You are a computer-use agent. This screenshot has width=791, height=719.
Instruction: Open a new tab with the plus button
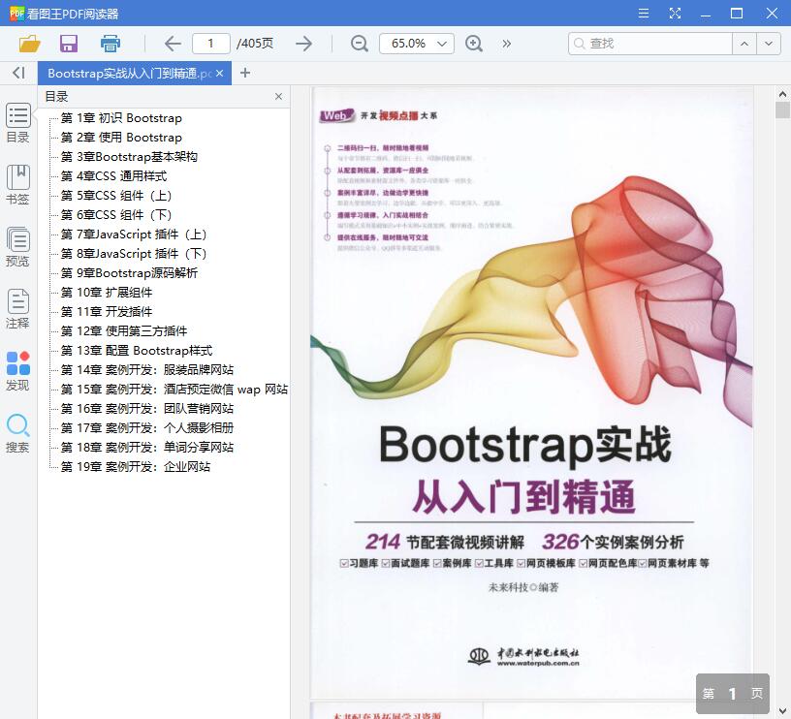coord(242,73)
